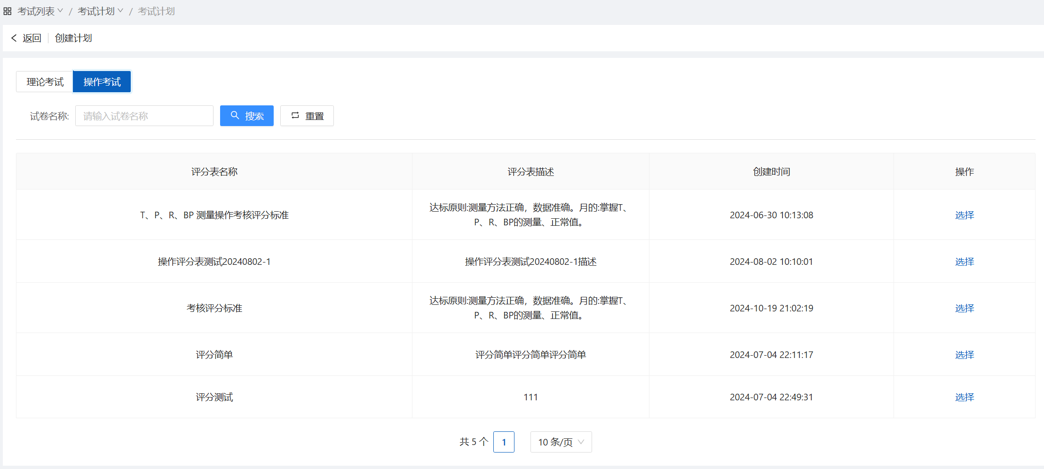Click 选择 in the 评分测试 row
Screen dimensions: 1044x469
[964, 397]
